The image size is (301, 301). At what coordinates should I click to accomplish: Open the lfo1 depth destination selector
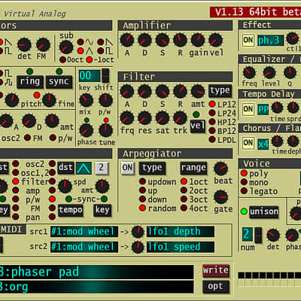181,232
